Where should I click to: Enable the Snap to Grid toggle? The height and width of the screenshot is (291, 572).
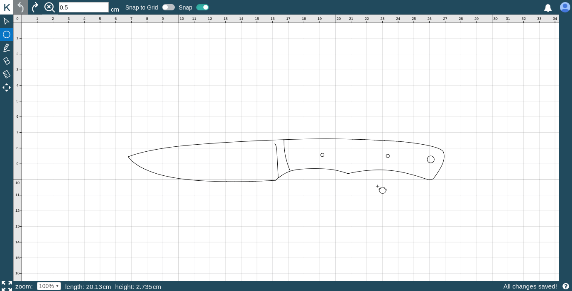point(169,7)
